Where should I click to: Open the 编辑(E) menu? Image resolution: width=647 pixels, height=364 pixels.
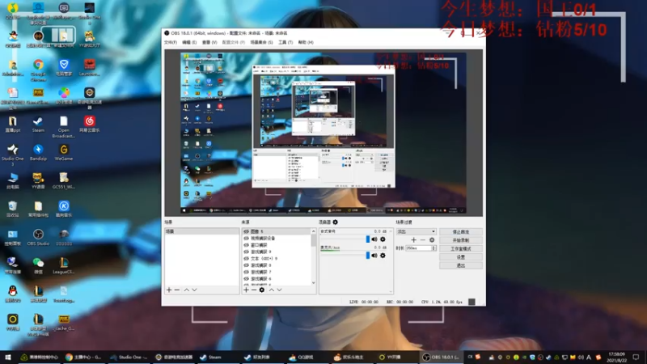[189, 43]
